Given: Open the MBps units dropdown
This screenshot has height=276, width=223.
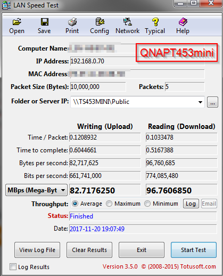Looking at the screenshot, I should 36,190.
